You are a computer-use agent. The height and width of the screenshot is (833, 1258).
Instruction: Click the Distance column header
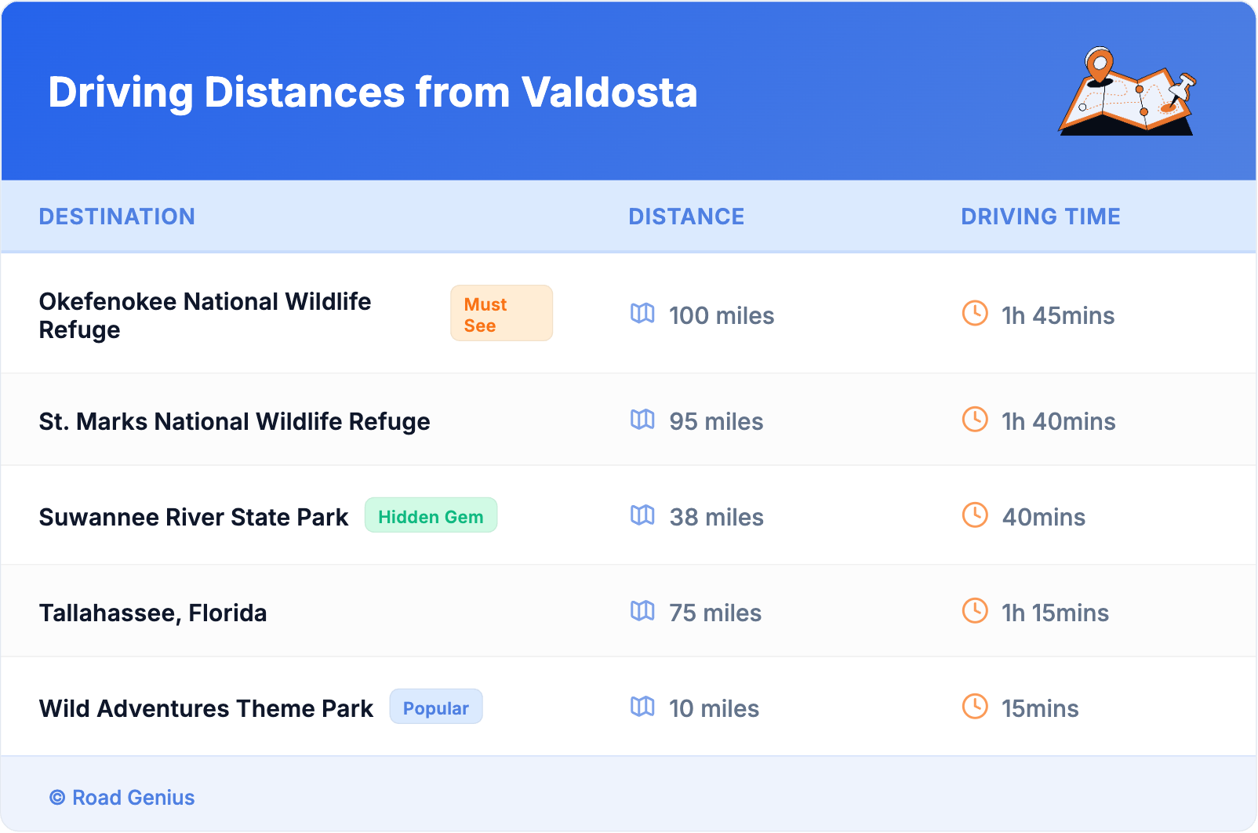click(x=686, y=216)
